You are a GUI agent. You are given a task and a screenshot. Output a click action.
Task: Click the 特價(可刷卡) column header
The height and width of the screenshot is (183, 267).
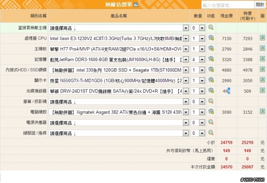tap(247, 16)
